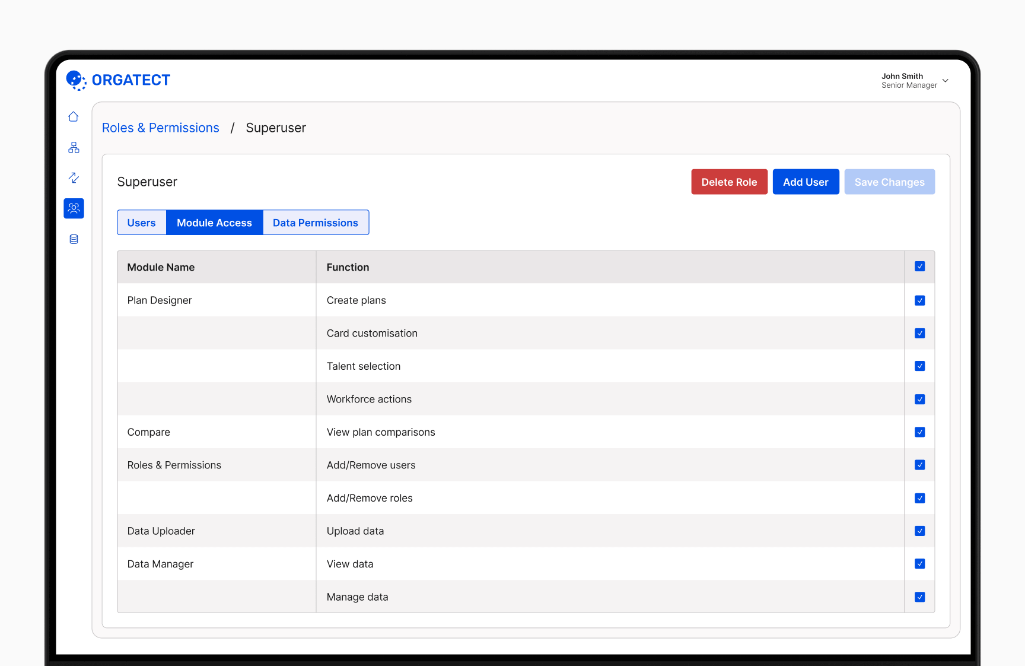
Task: Open the compare arrows sidebar icon
Action: point(74,177)
